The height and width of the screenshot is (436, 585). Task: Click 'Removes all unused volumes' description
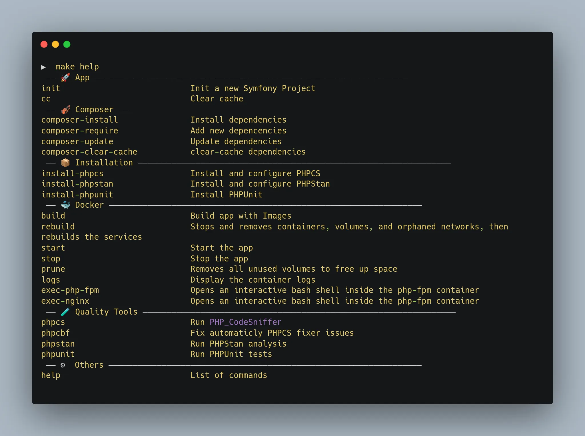click(294, 269)
